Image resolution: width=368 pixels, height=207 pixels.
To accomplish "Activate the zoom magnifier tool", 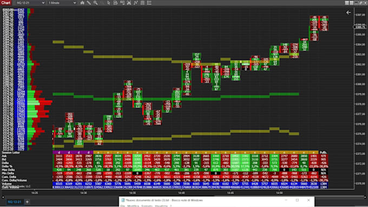I will click(96, 3).
